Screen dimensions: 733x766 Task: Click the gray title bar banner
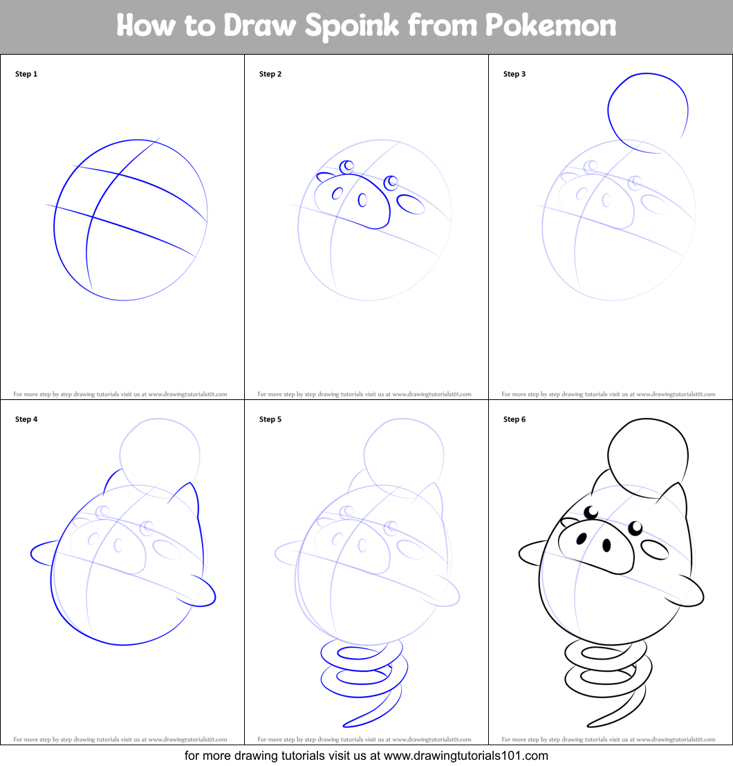pyautogui.click(x=366, y=26)
